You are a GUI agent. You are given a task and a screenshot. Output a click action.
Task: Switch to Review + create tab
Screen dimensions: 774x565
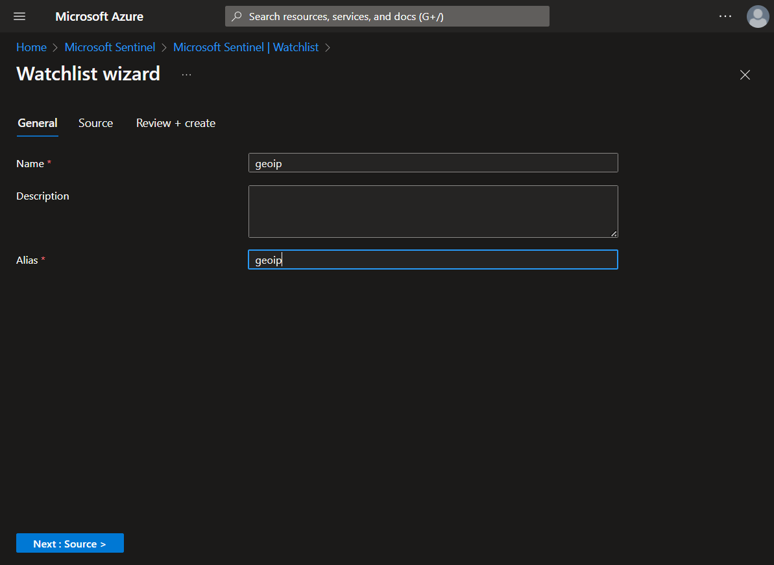coord(176,123)
